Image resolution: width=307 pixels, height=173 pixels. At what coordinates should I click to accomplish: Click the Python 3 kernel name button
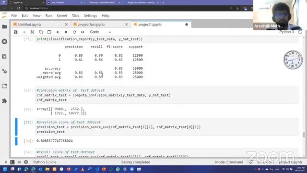(286, 32)
